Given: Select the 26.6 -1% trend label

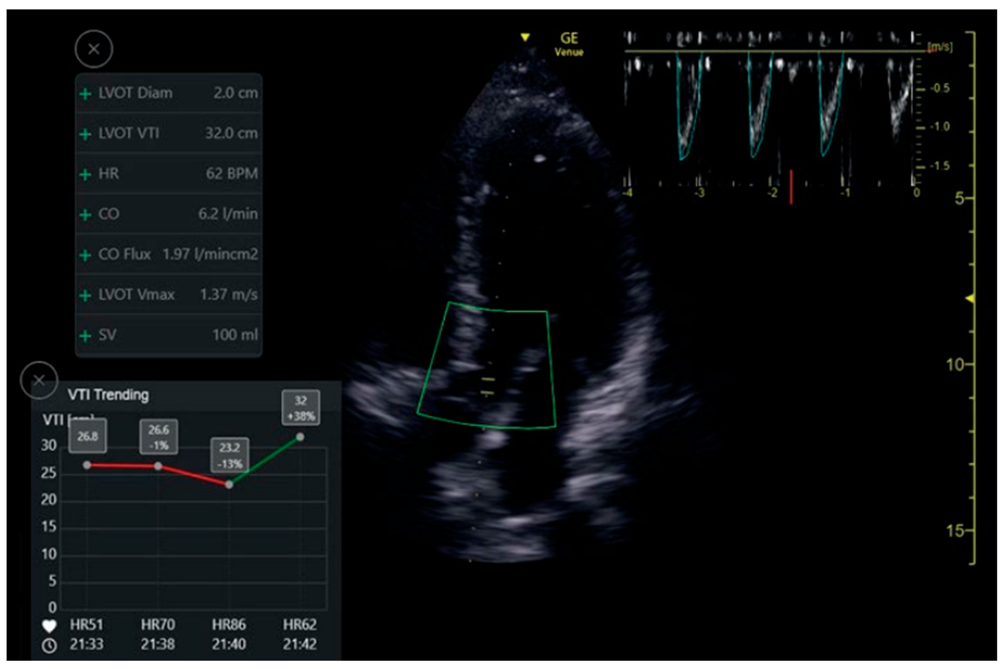Looking at the screenshot, I should (x=159, y=437).
